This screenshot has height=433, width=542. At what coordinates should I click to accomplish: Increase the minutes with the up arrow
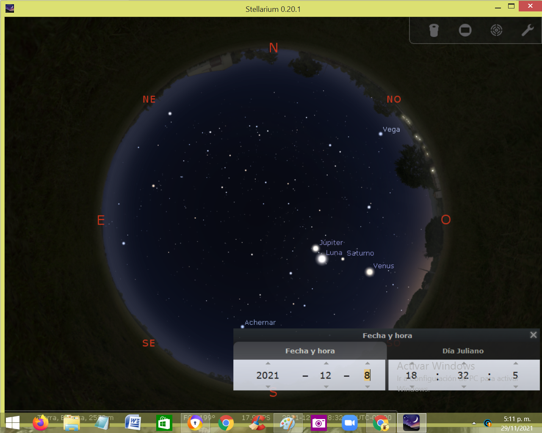463,363
